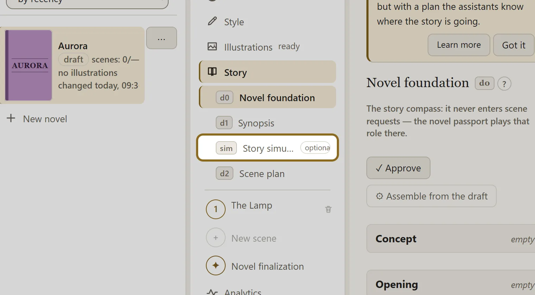Click New scene label
This screenshot has width=535, height=295.
[254, 238]
